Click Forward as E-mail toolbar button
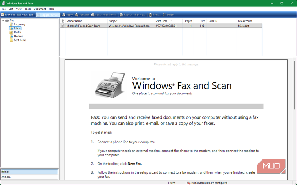The width and height of the screenshot is (297, 185). point(103,15)
